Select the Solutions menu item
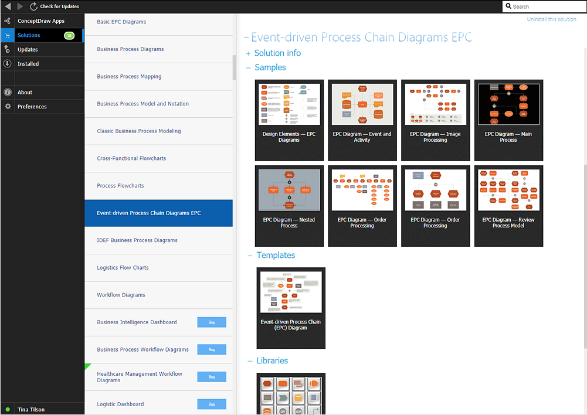Screen dimensions: 587x415 pos(42,35)
